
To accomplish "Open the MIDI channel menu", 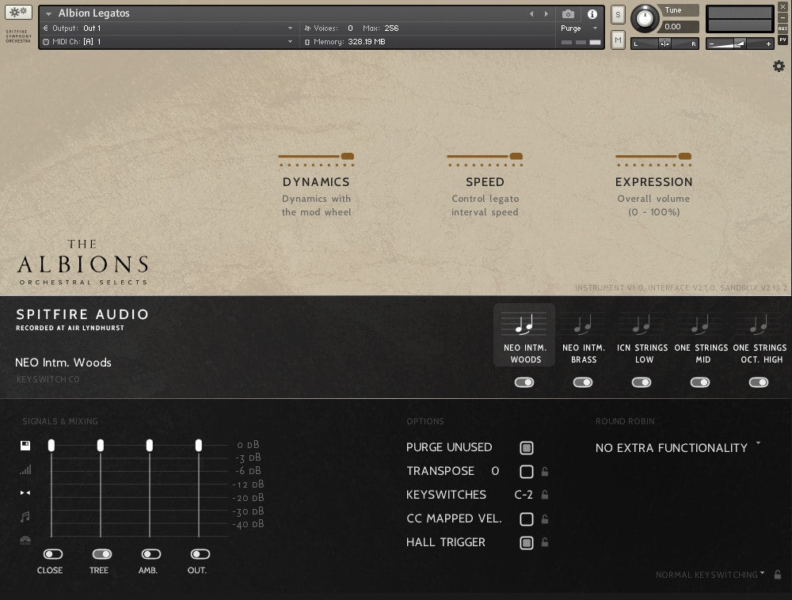I will click(x=168, y=41).
